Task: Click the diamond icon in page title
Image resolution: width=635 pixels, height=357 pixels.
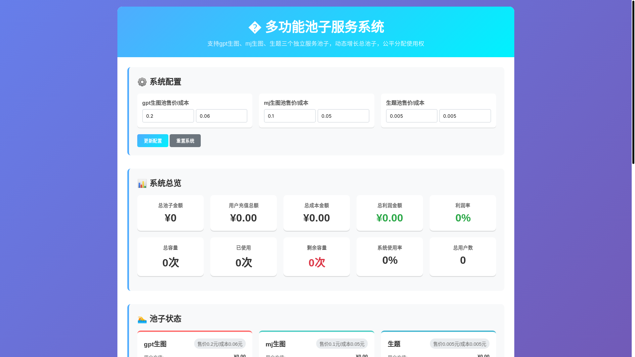Action: click(255, 27)
